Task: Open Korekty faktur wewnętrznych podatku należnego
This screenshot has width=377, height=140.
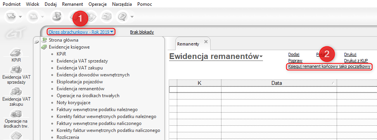Action: point(107,116)
